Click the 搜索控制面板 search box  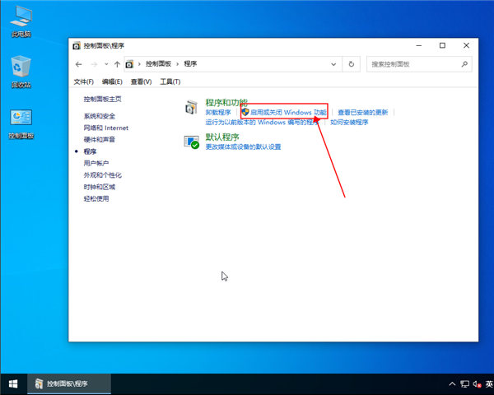(414, 64)
